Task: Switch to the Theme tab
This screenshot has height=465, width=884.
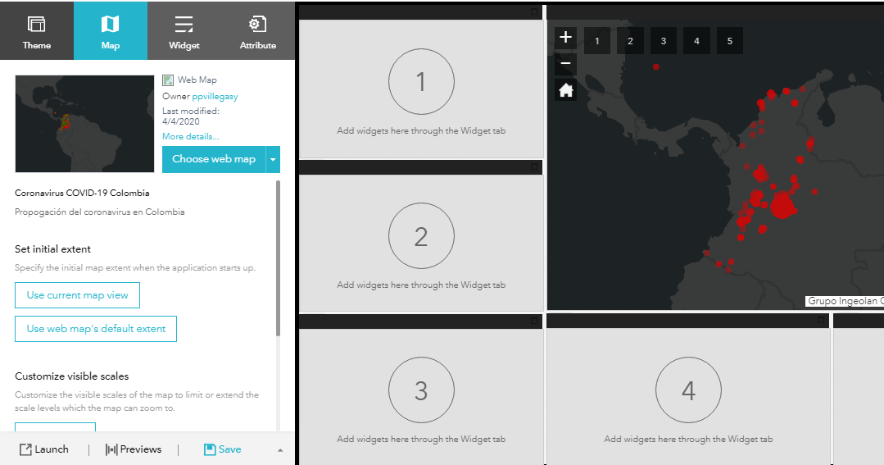Action: pyautogui.click(x=37, y=30)
